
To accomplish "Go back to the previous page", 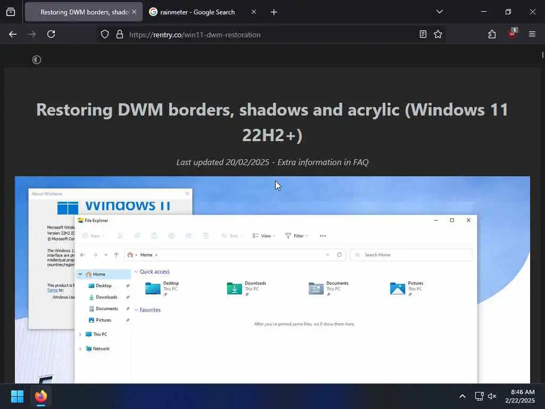I will [13, 34].
